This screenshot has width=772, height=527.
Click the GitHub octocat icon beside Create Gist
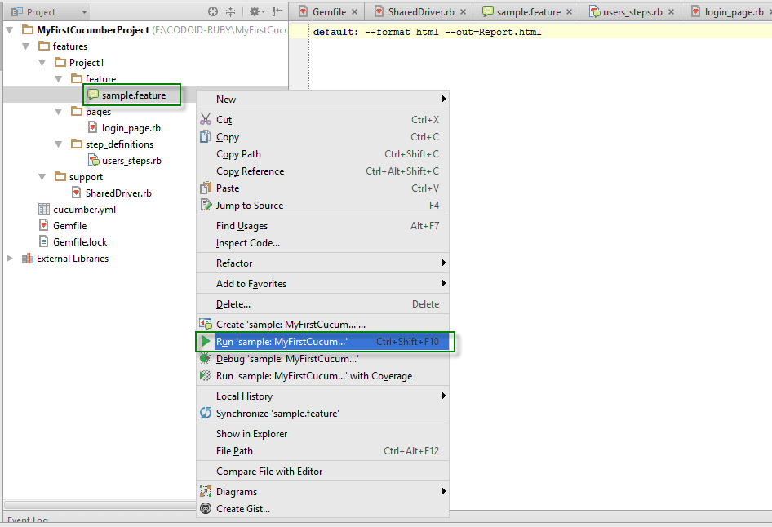(205, 508)
